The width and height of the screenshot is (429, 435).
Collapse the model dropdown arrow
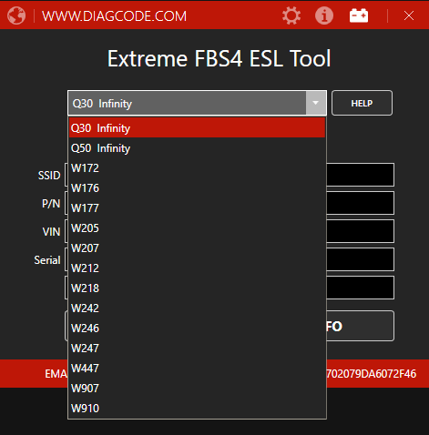(316, 103)
